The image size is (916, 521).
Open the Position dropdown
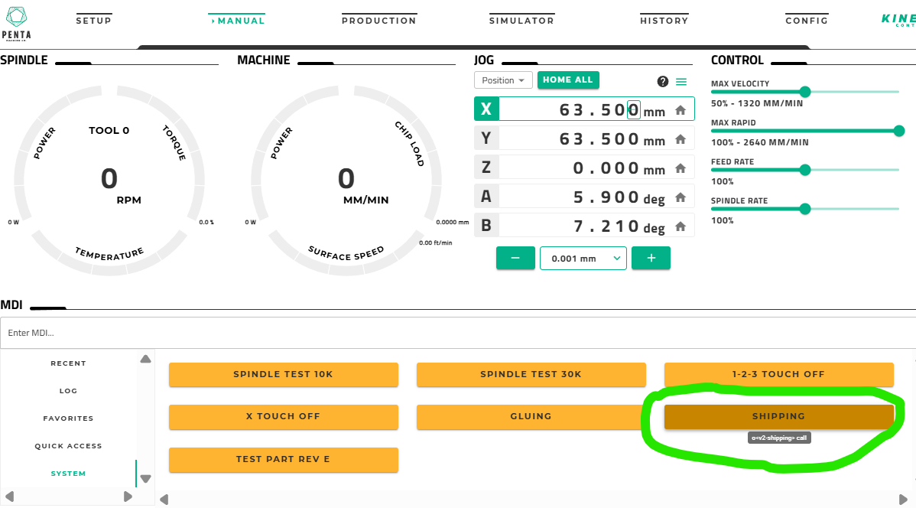(503, 80)
